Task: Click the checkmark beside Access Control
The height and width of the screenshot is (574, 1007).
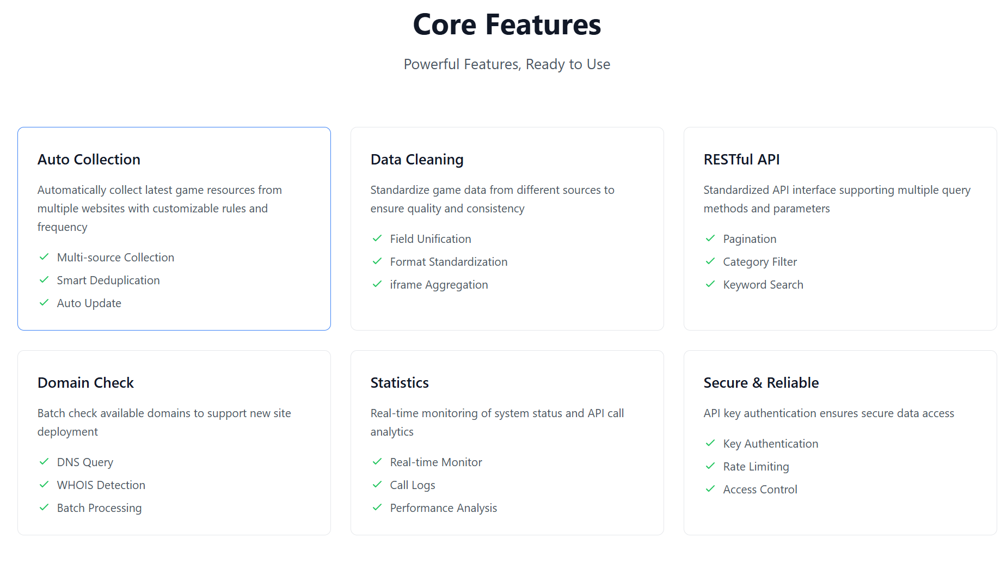Action: [x=710, y=489]
